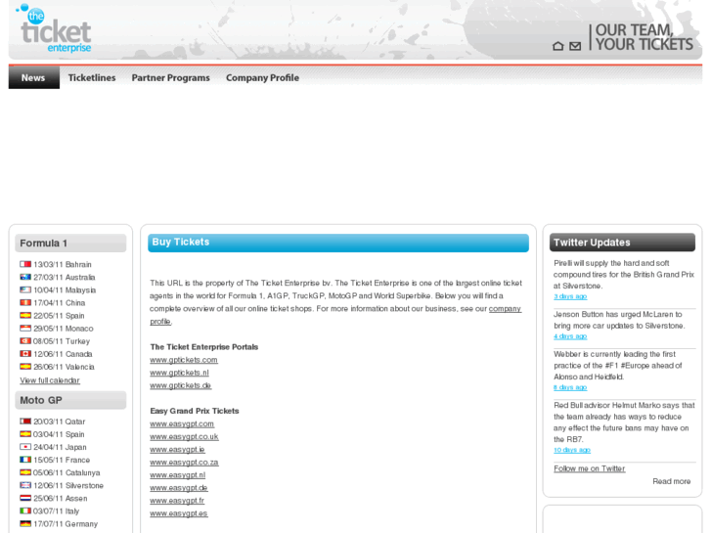Image resolution: width=711 pixels, height=533 pixels.
Task: Open the News tab
Action: [33, 77]
